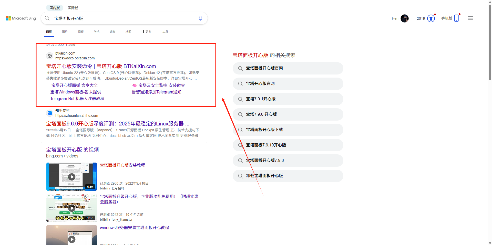Switch to 国际版 search mode
The image size is (492, 245).
pos(73,8)
